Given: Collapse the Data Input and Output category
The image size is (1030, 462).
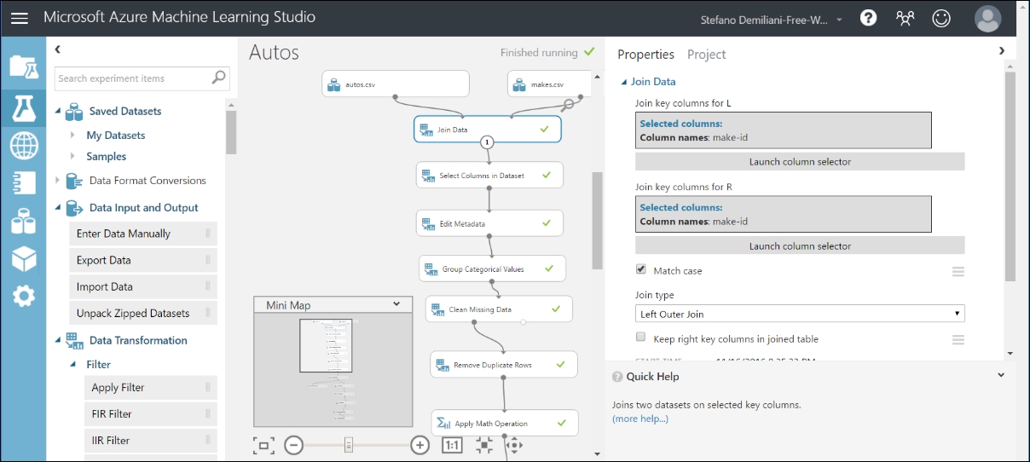Looking at the screenshot, I should pyautogui.click(x=58, y=207).
